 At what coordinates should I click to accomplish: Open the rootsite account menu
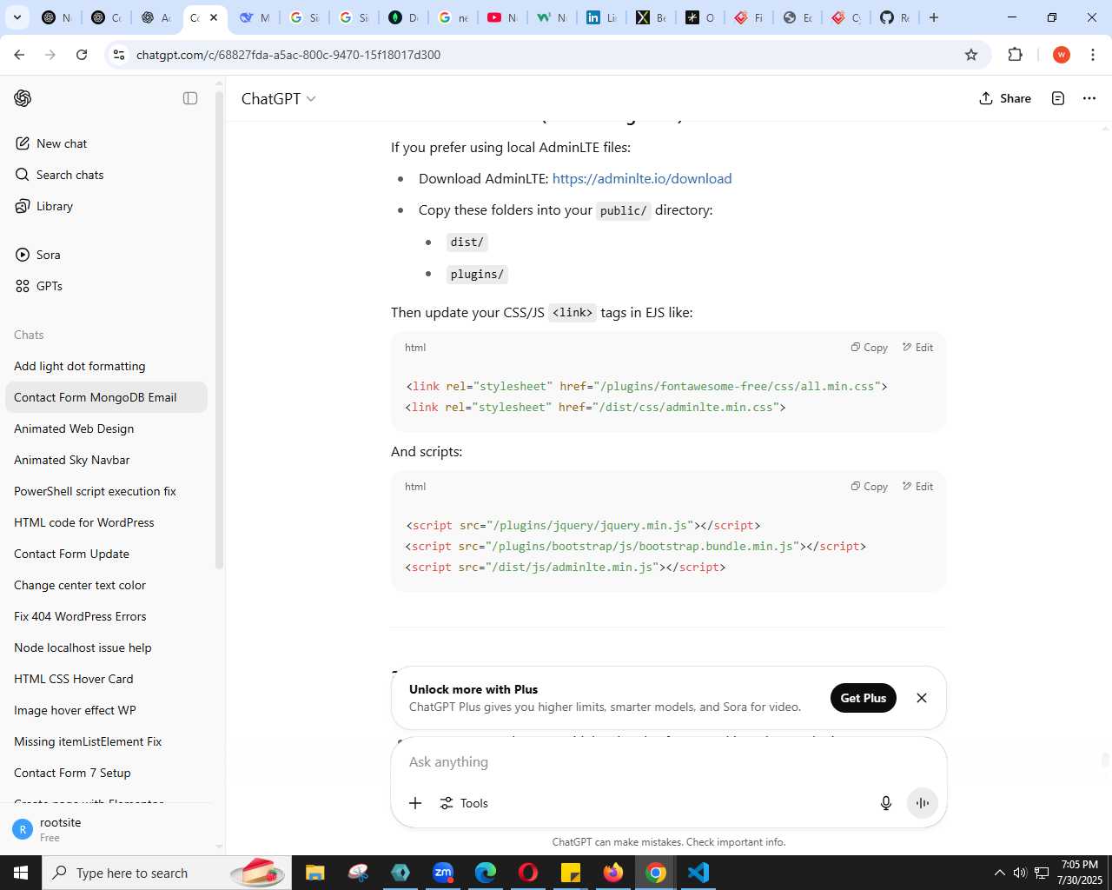point(106,830)
